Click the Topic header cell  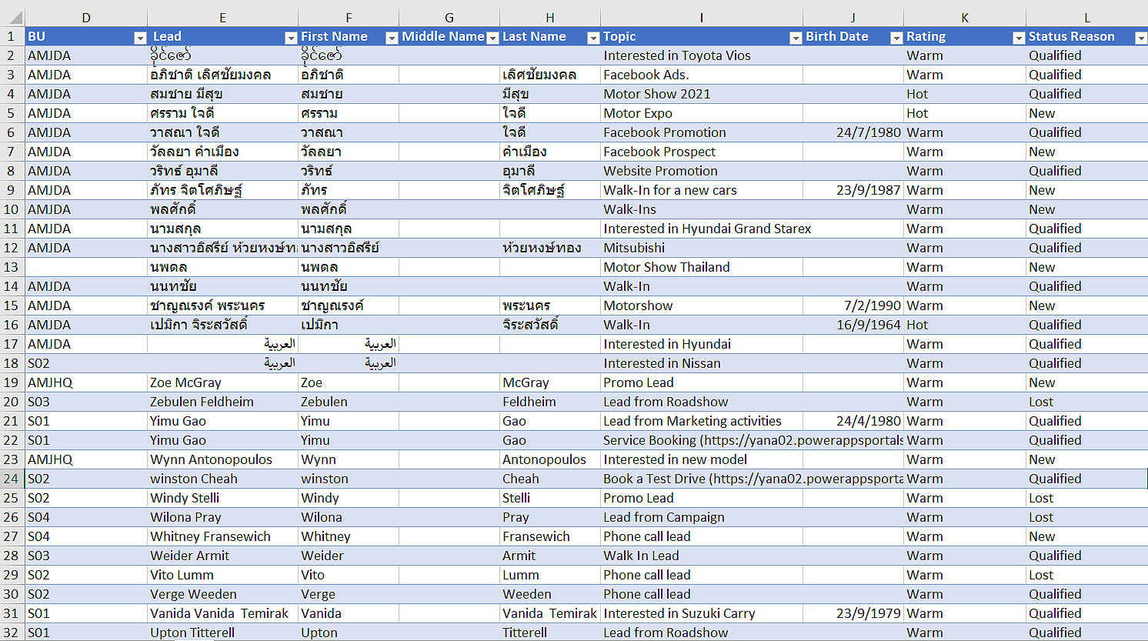[x=701, y=36]
